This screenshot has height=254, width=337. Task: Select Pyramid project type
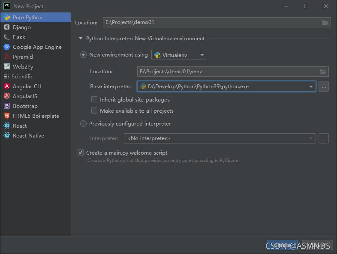36,57
